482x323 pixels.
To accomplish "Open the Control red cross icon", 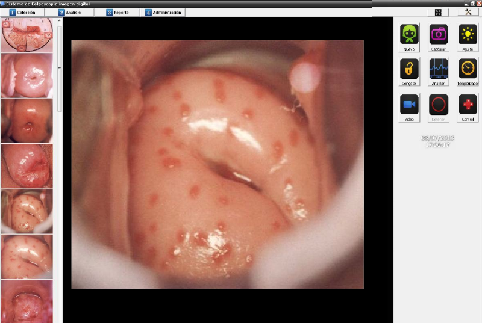I will [x=468, y=105].
